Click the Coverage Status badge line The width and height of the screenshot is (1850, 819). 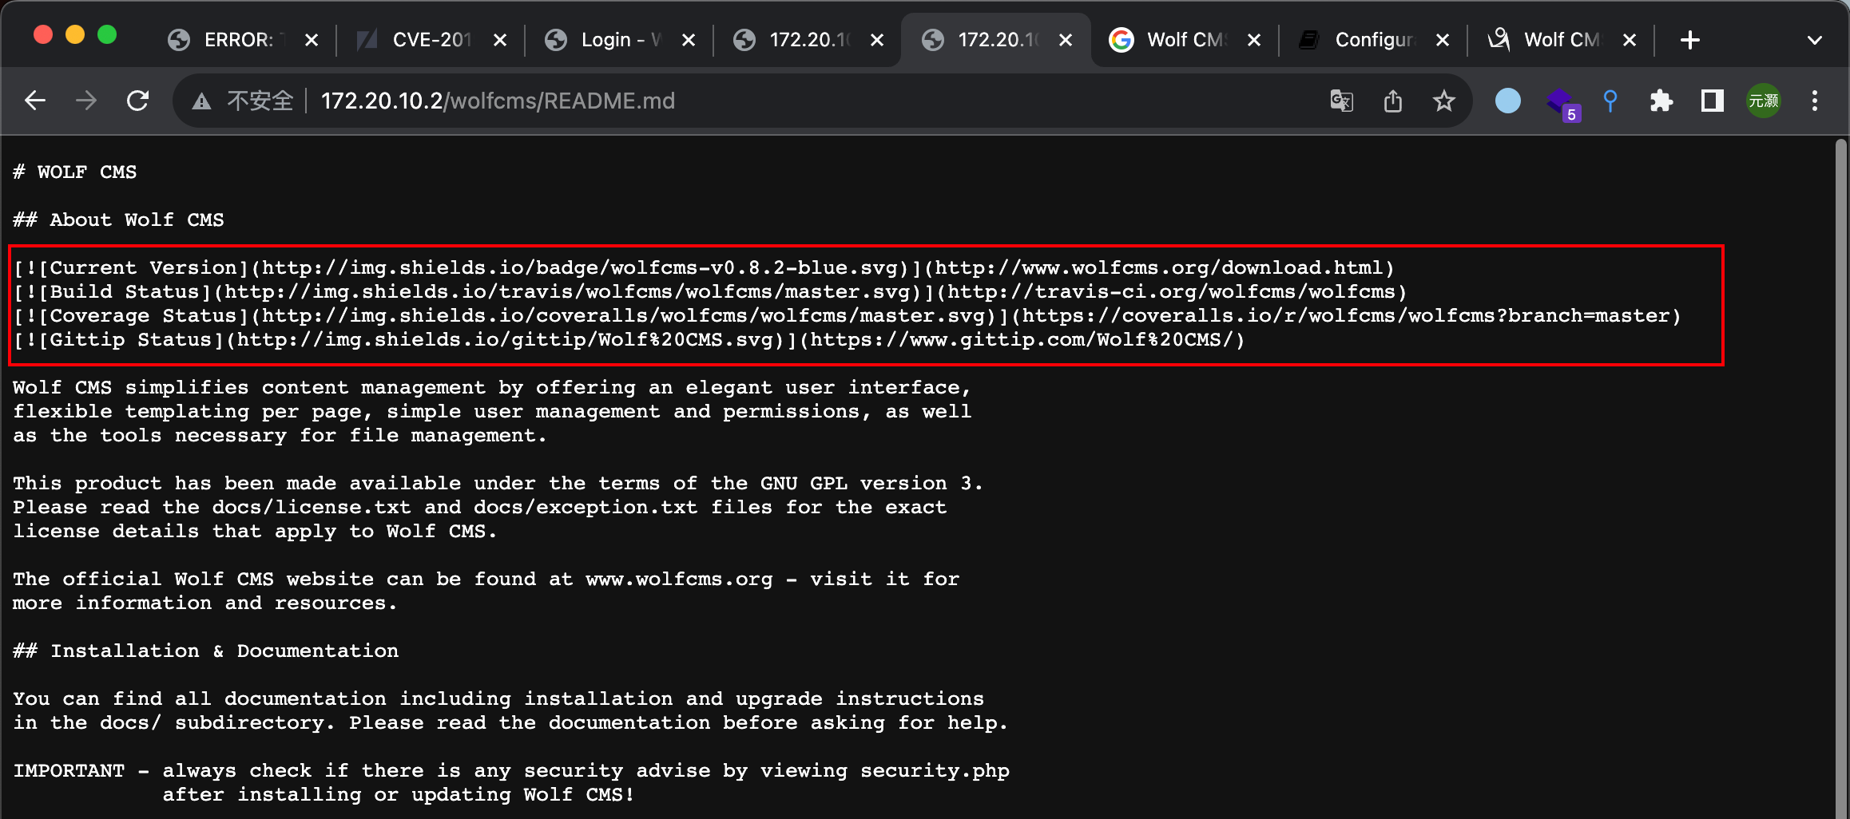(x=847, y=316)
